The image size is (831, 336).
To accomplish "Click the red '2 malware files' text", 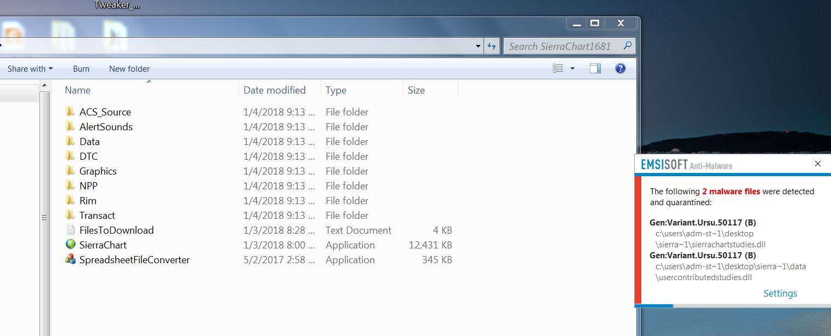I will [x=731, y=192].
